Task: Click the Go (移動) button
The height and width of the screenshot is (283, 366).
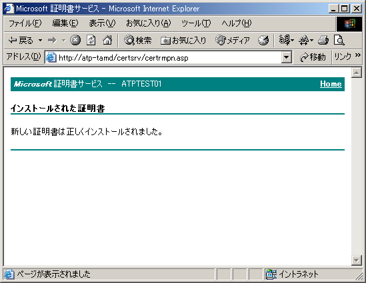Action: 313,57
